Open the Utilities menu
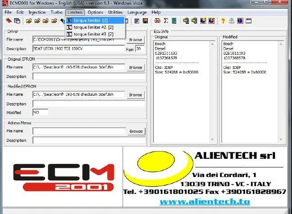This screenshot has height=214, width=292. 115,12
